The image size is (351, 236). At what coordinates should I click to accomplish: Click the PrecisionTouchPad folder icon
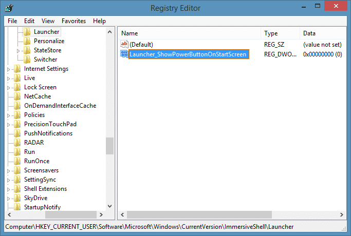pyautogui.click(x=17, y=124)
